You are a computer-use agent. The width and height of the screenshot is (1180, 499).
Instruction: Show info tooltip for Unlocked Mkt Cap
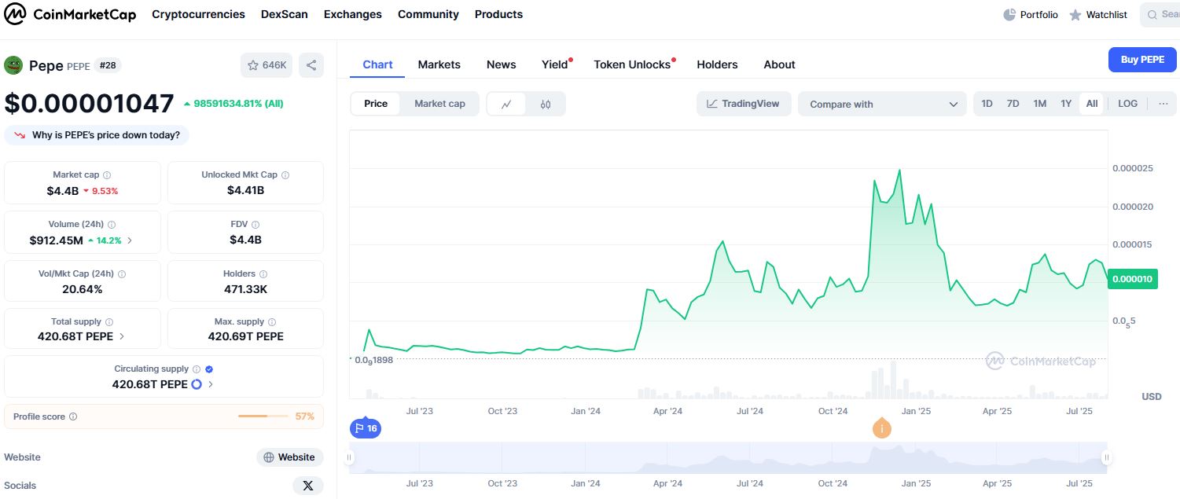pyautogui.click(x=285, y=175)
